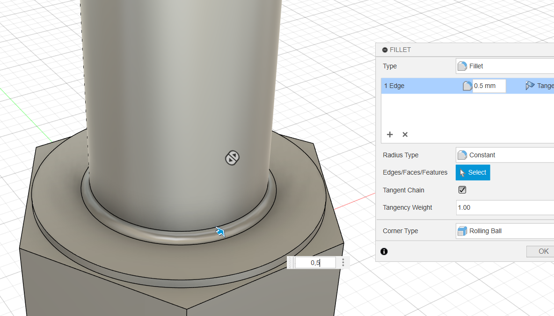This screenshot has width=554, height=316.
Task: Add a new selection set with plus icon
Action: click(x=390, y=134)
